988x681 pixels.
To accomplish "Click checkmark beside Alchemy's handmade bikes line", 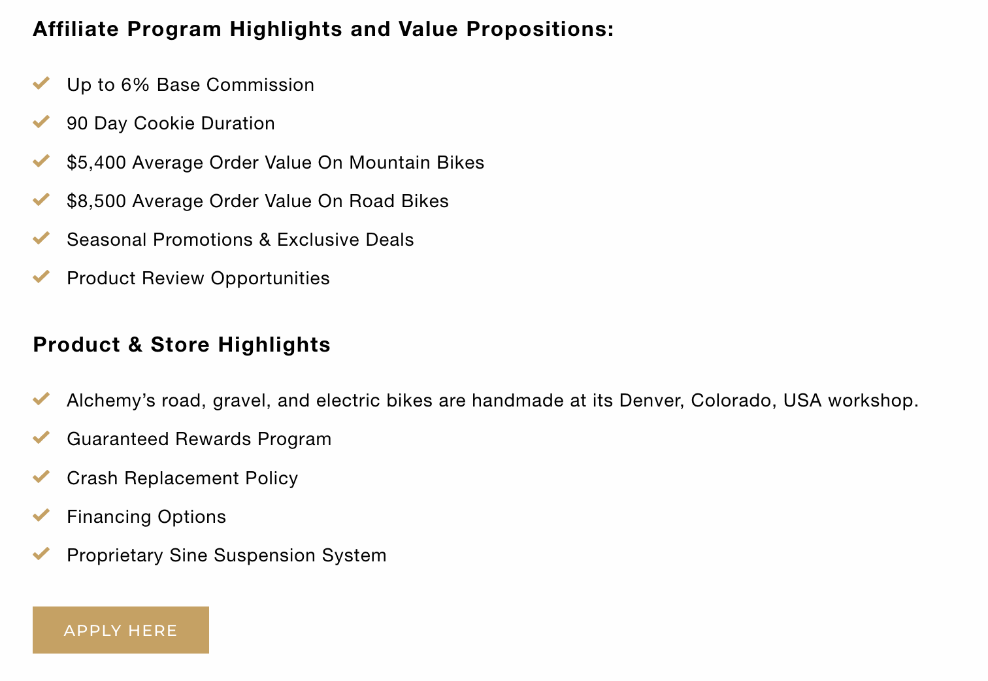I will tap(41, 399).
